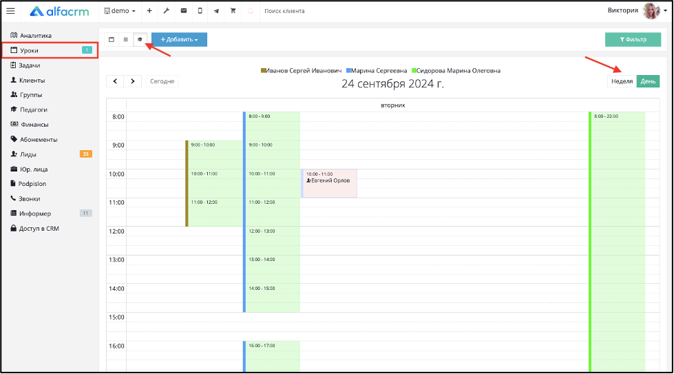674x374 pixels.
Task: Click the вторник day column header
Action: point(393,105)
